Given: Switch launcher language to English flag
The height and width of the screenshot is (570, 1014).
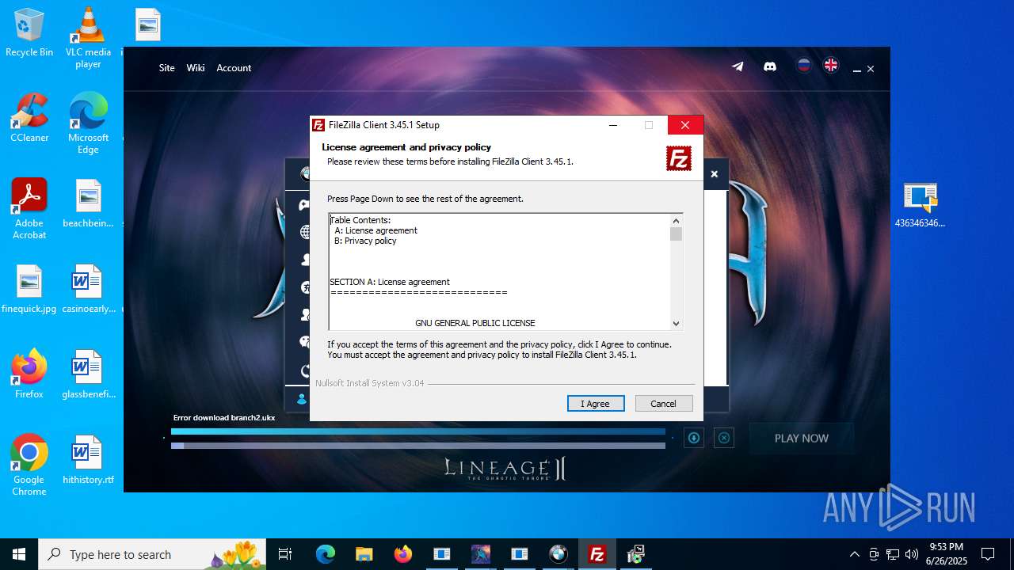Looking at the screenshot, I should 831,66.
